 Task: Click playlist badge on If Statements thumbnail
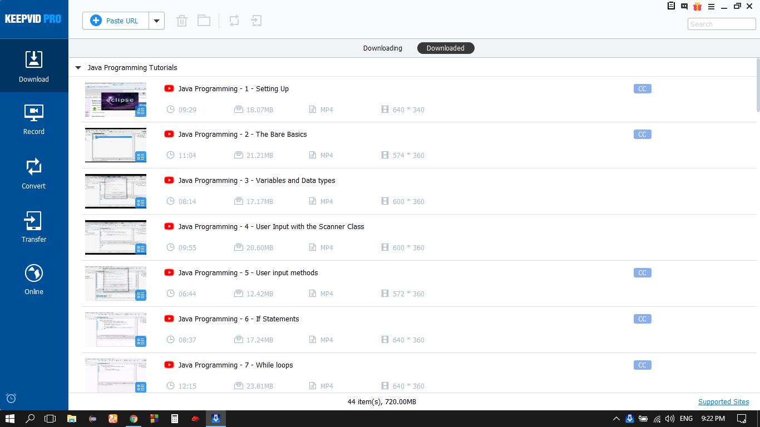point(141,341)
